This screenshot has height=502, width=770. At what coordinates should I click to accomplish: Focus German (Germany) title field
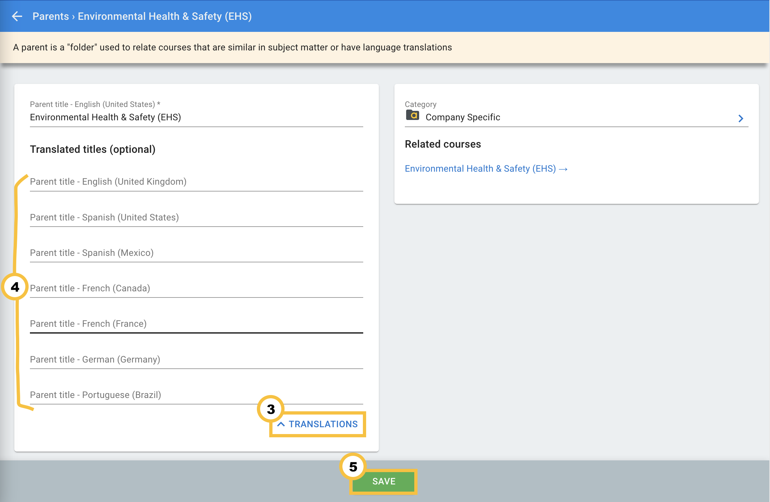coord(196,360)
